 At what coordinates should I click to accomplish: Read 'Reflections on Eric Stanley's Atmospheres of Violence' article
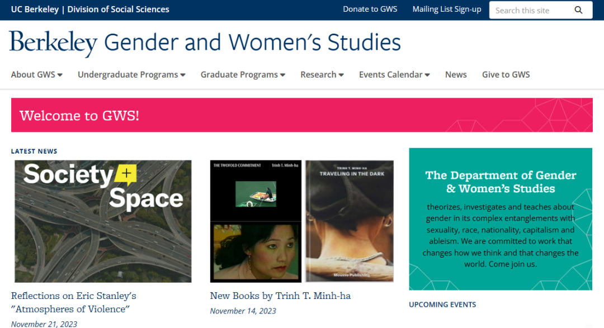tap(74, 302)
